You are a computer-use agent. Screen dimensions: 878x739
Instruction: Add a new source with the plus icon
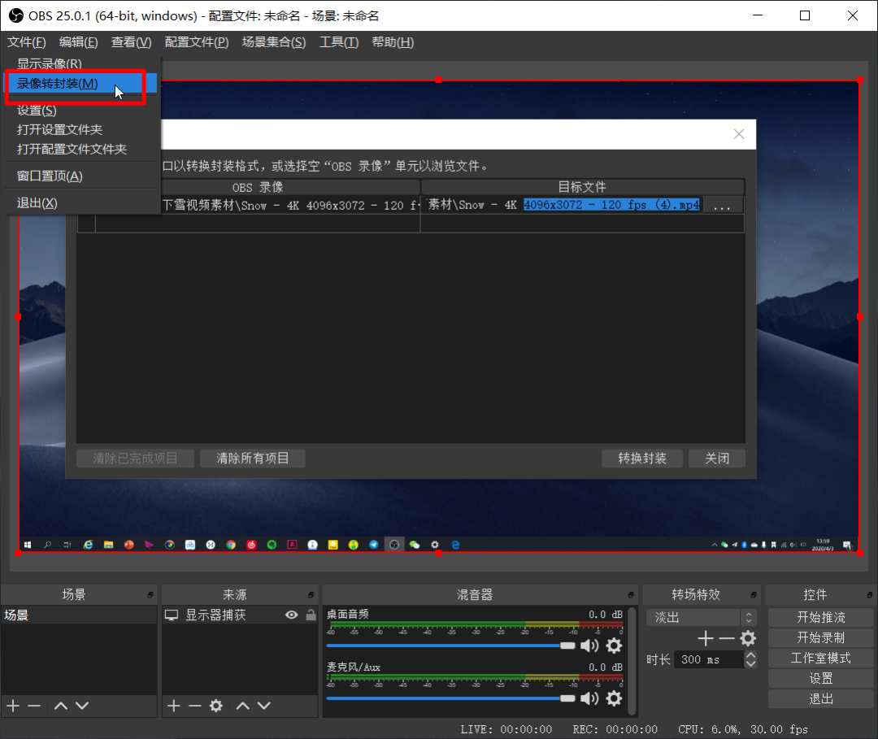coord(174,706)
